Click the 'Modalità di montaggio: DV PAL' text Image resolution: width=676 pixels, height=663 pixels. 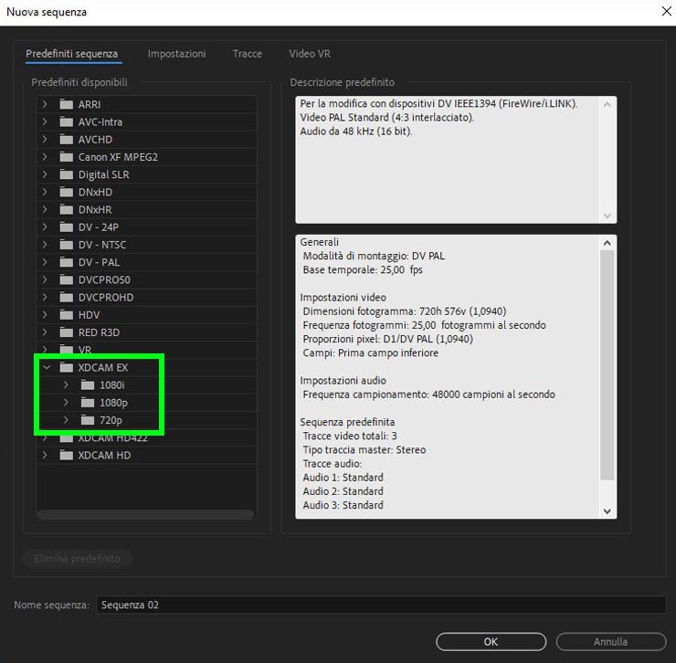pyautogui.click(x=374, y=256)
